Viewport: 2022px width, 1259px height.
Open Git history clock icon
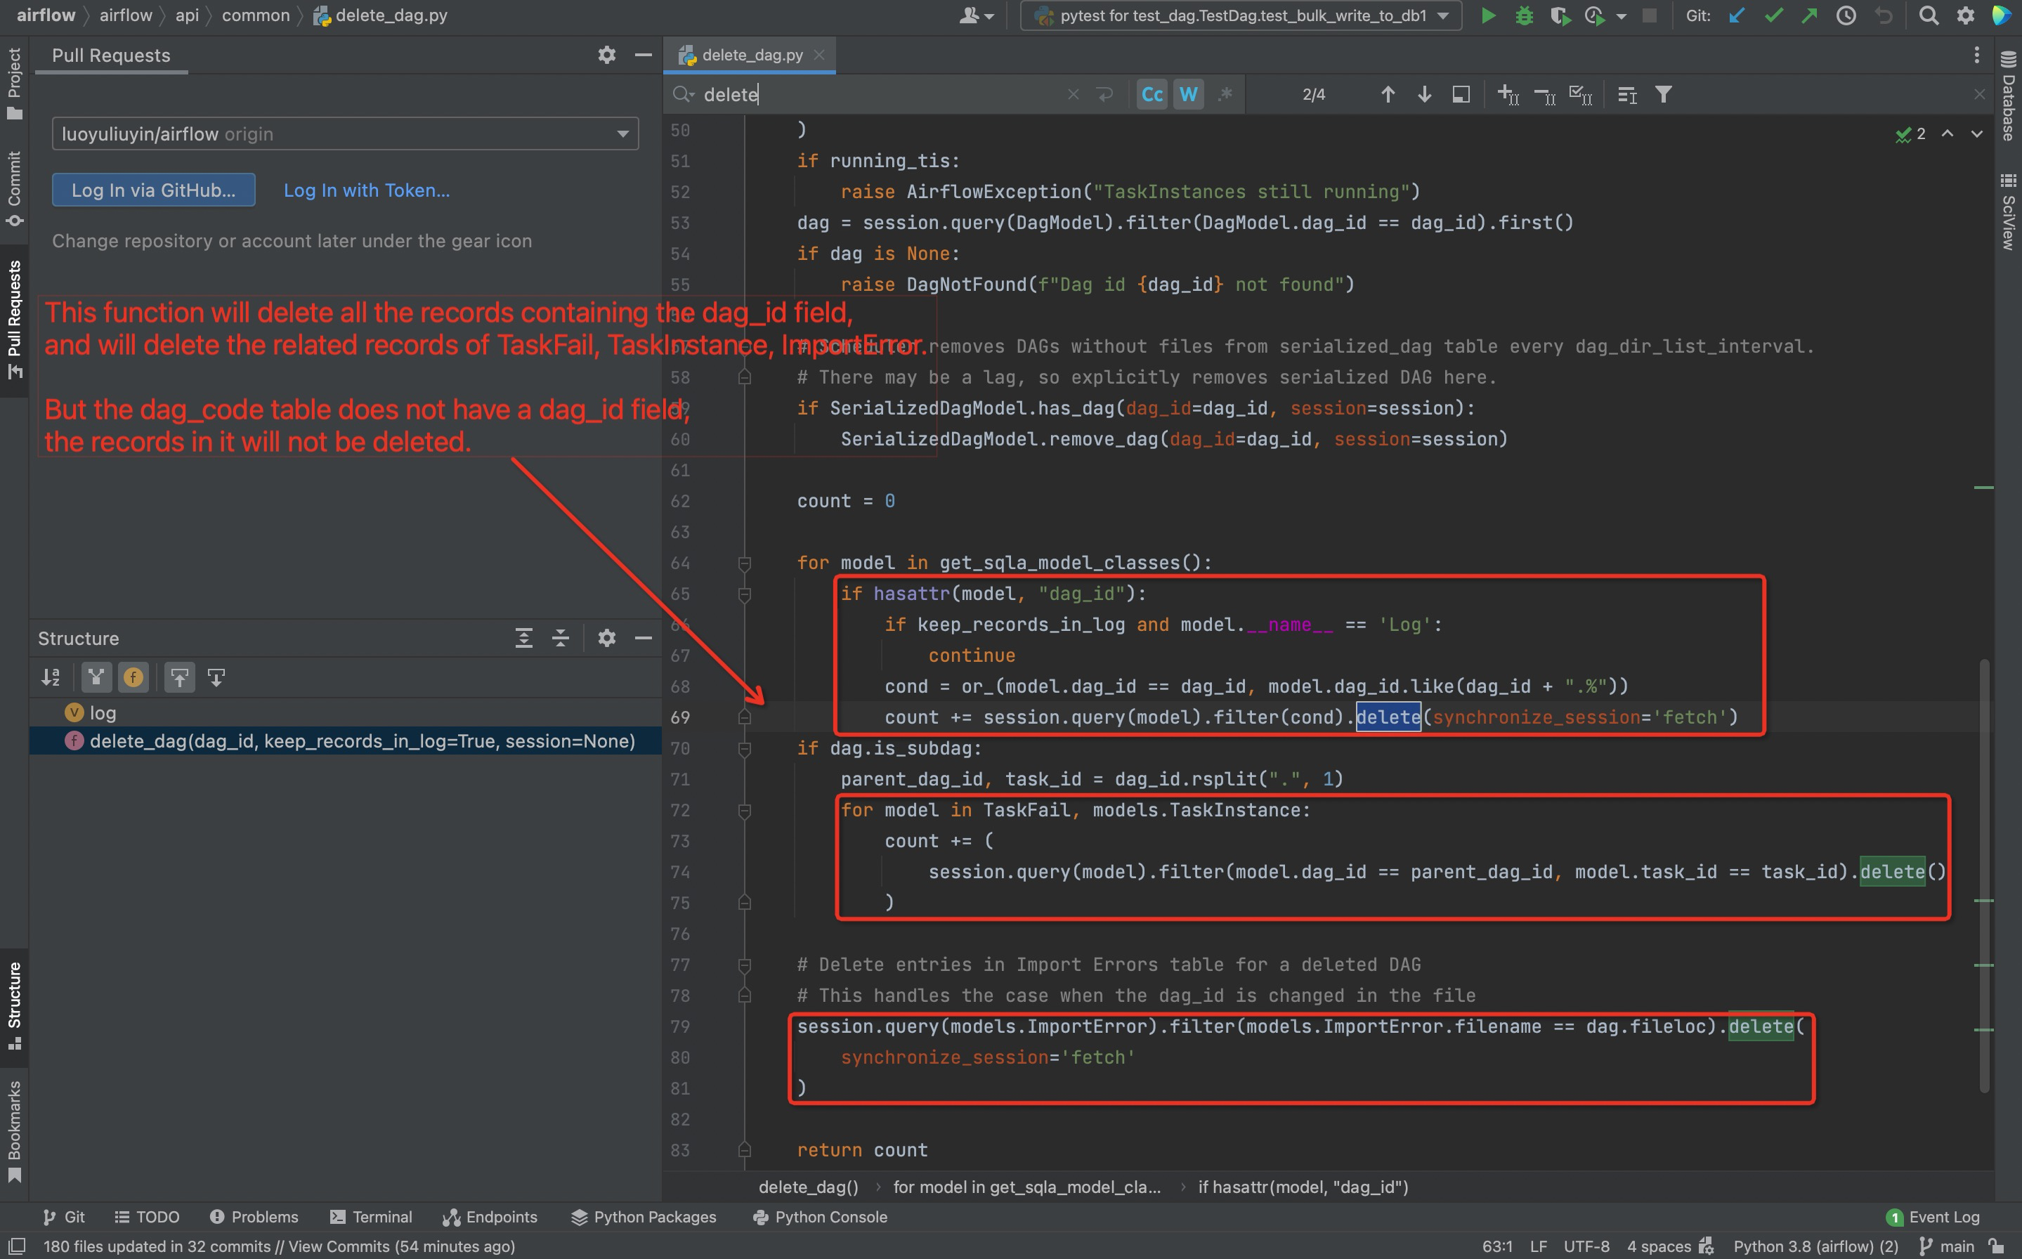(1846, 16)
